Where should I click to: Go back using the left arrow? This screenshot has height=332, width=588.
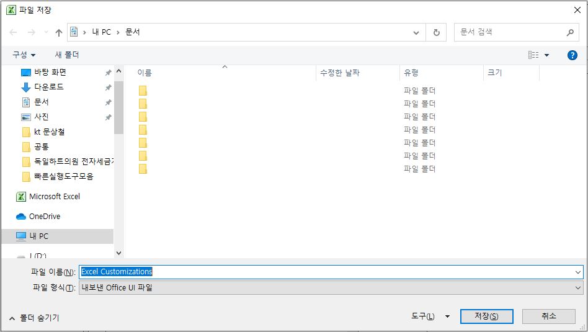pyautogui.click(x=14, y=32)
